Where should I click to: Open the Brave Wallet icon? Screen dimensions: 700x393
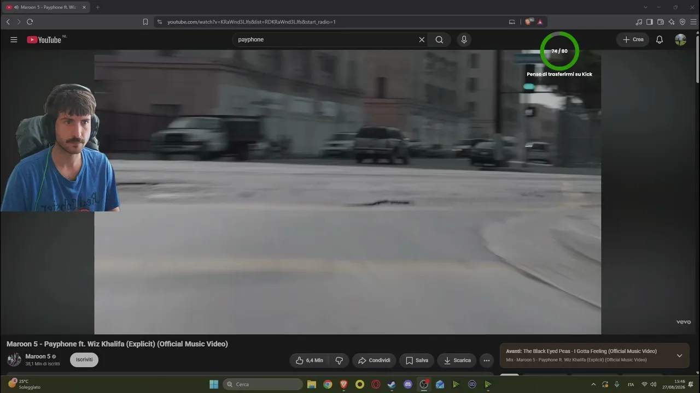[661, 22]
